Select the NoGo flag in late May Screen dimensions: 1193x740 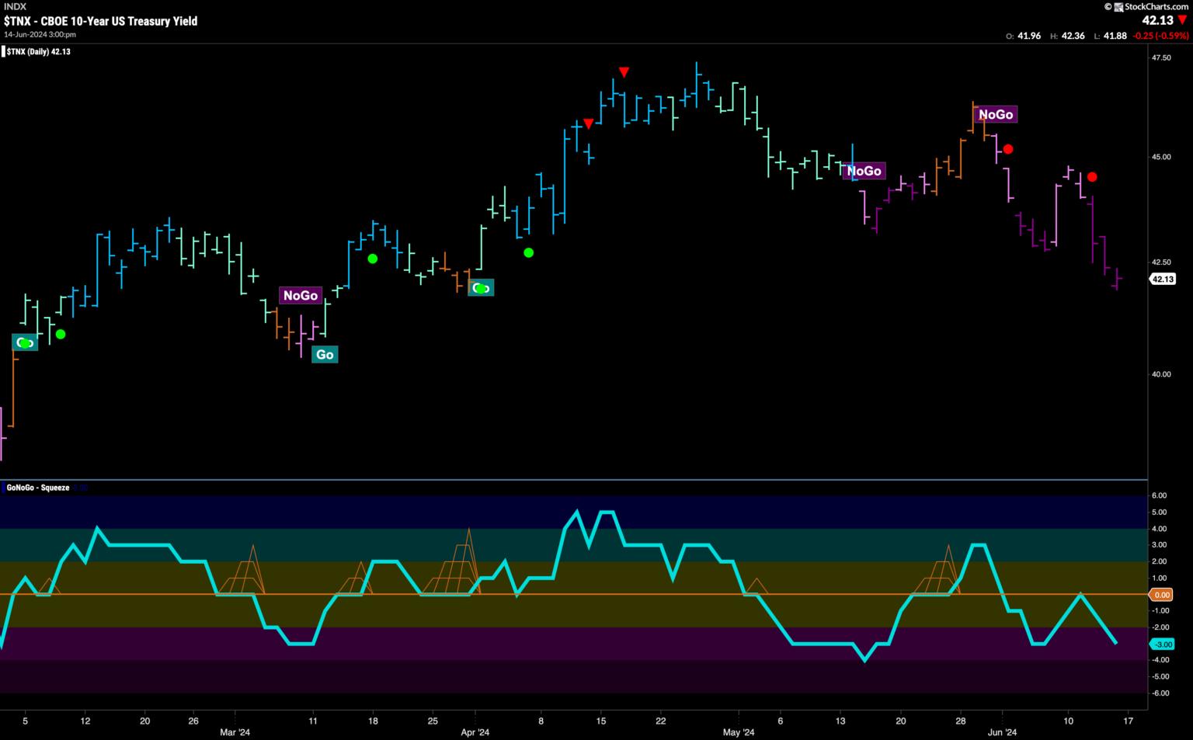(995, 114)
